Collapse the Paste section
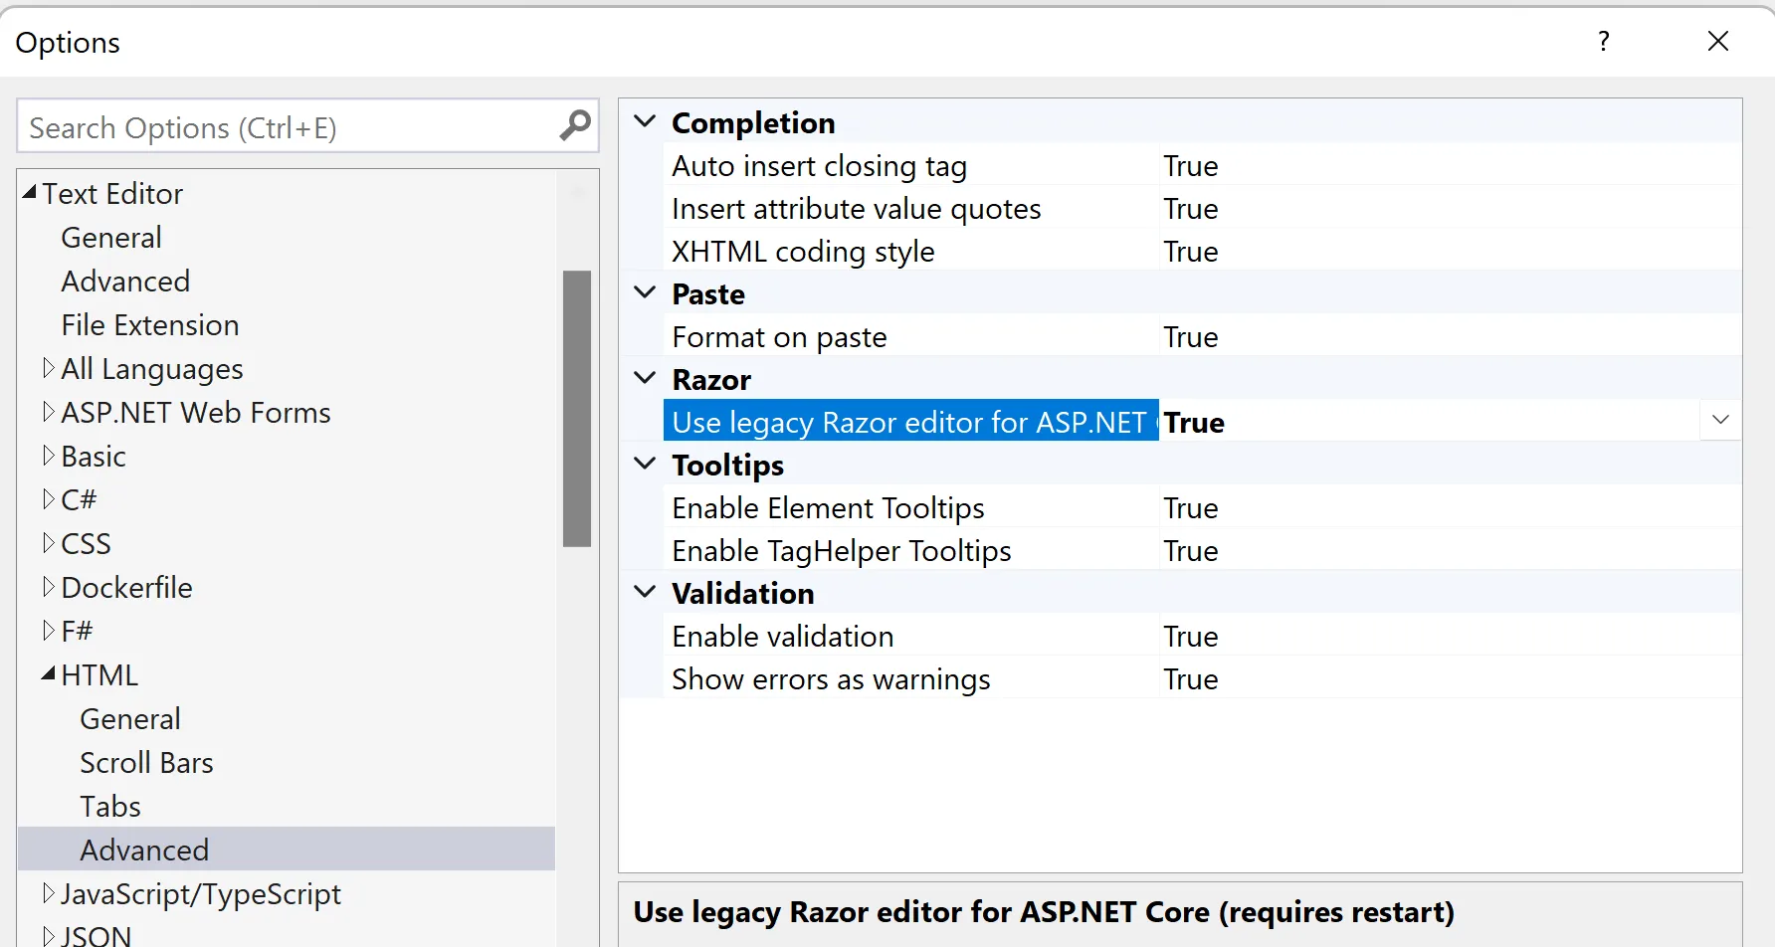1775x947 pixels. coord(646,293)
